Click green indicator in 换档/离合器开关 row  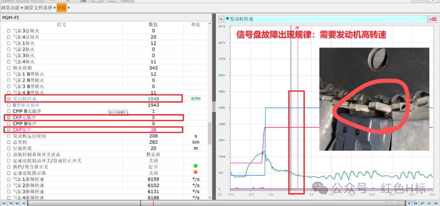195,166
